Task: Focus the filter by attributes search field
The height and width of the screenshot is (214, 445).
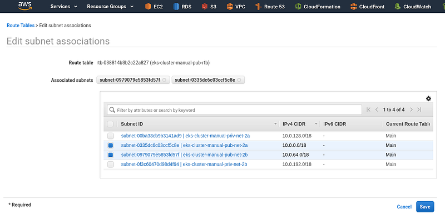Action: pos(234,110)
